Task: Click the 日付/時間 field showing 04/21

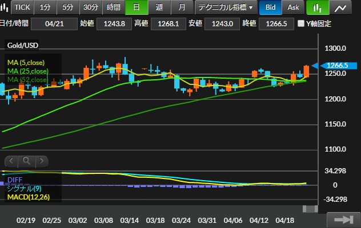Action: point(54,24)
